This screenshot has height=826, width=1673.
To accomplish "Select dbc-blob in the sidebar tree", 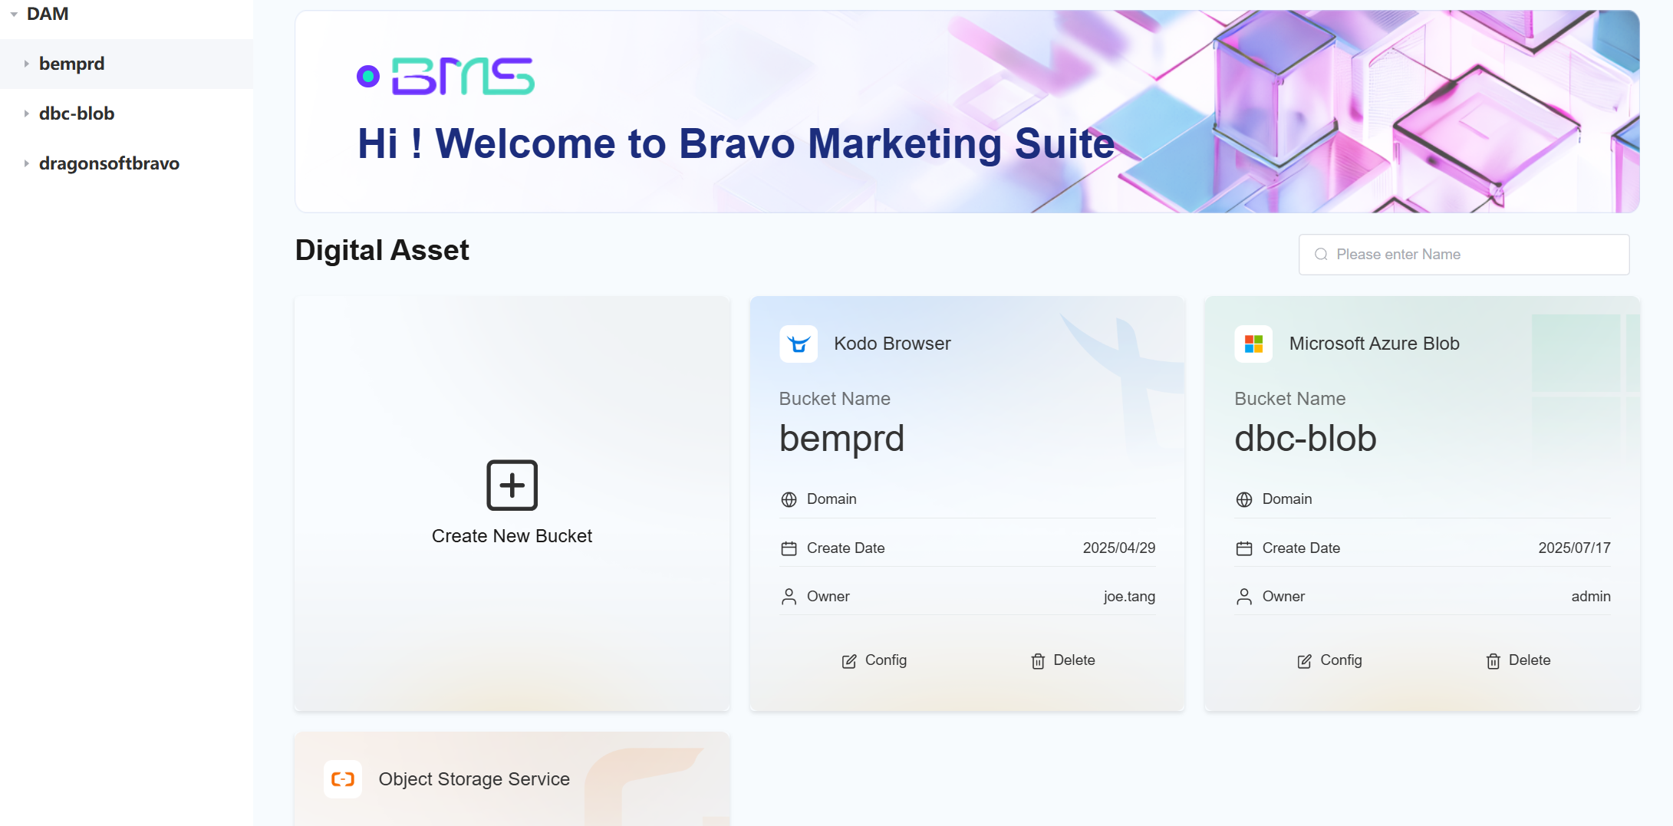I will 77,114.
